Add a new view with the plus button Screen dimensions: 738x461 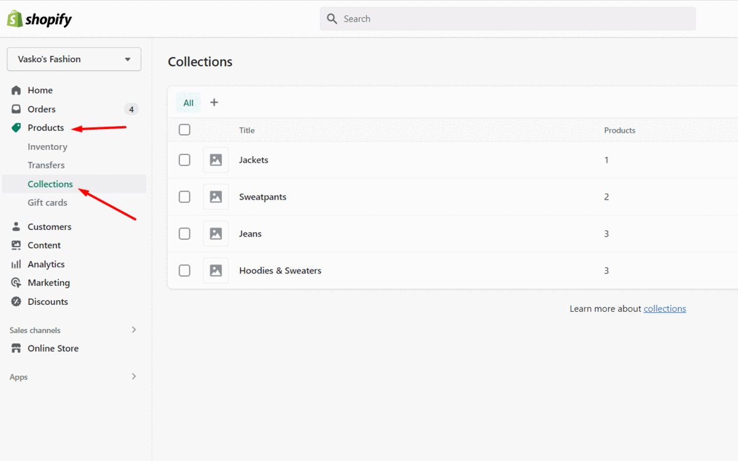click(x=214, y=102)
